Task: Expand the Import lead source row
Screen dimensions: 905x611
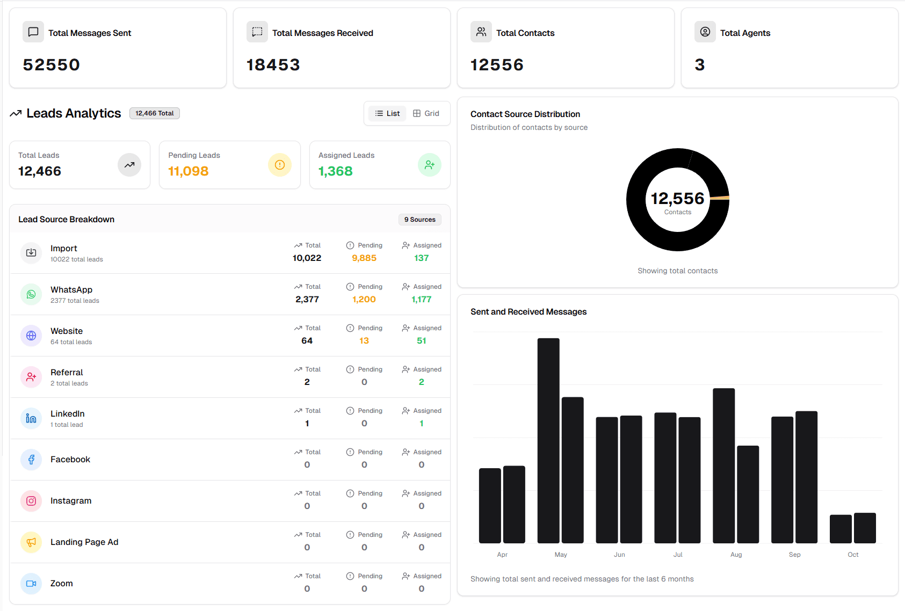Action: coord(230,253)
